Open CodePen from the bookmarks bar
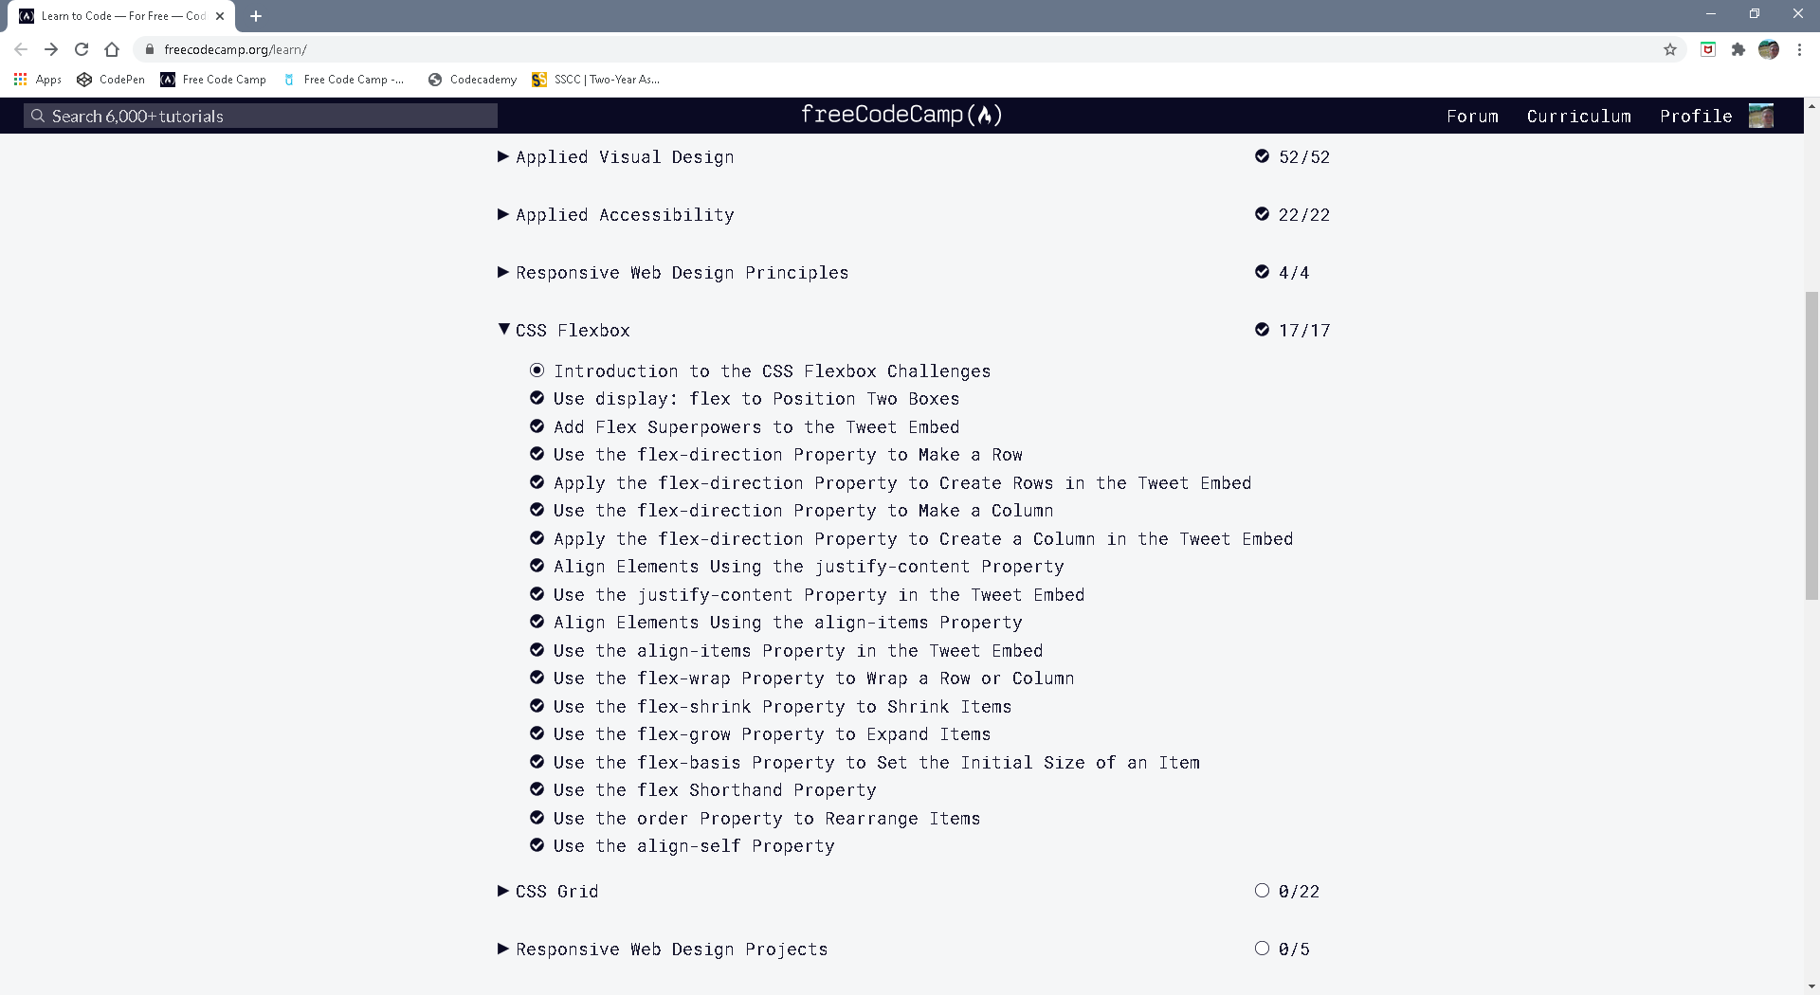This screenshot has width=1820, height=995. pos(110,80)
